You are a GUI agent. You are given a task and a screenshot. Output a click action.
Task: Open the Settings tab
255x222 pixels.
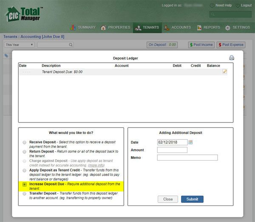(x=238, y=28)
